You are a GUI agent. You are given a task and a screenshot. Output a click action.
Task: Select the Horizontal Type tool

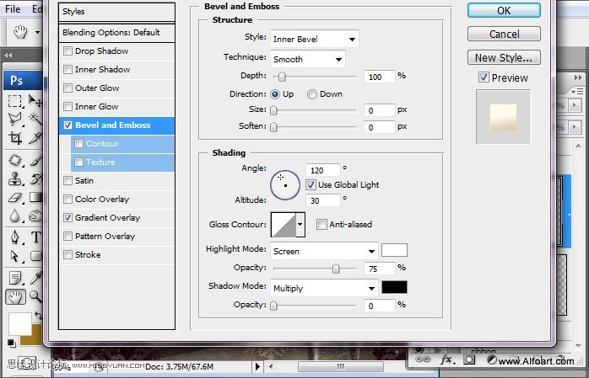coord(36,237)
